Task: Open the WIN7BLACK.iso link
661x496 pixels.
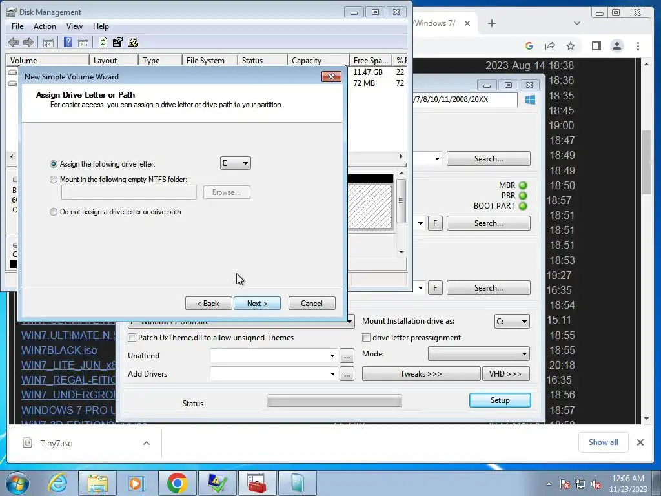Action: point(59,350)
